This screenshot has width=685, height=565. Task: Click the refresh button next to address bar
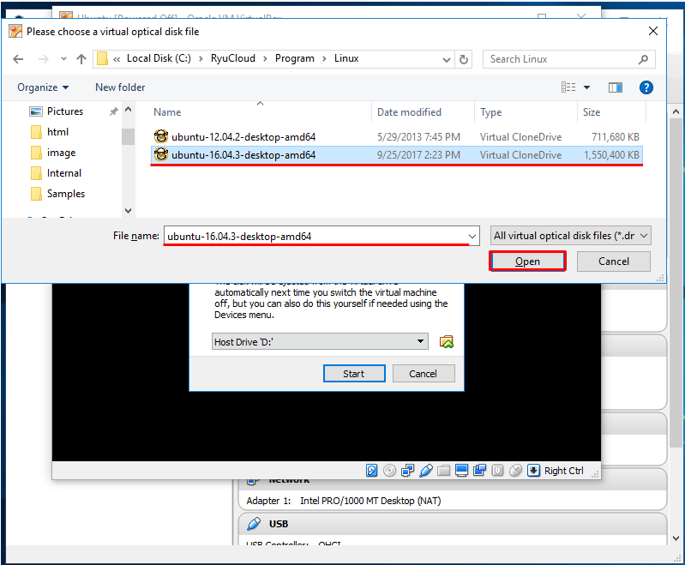coord(464,59)
